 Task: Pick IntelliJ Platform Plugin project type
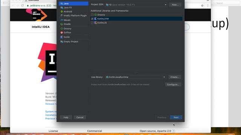pyautogui.click(x=73, y=15)
